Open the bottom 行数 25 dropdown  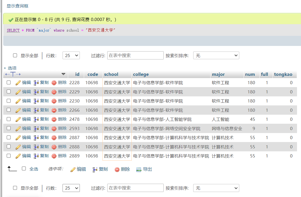coord(71,188)
